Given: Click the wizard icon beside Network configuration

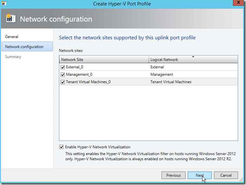Looking at the screenshot, I should (11, 18).
